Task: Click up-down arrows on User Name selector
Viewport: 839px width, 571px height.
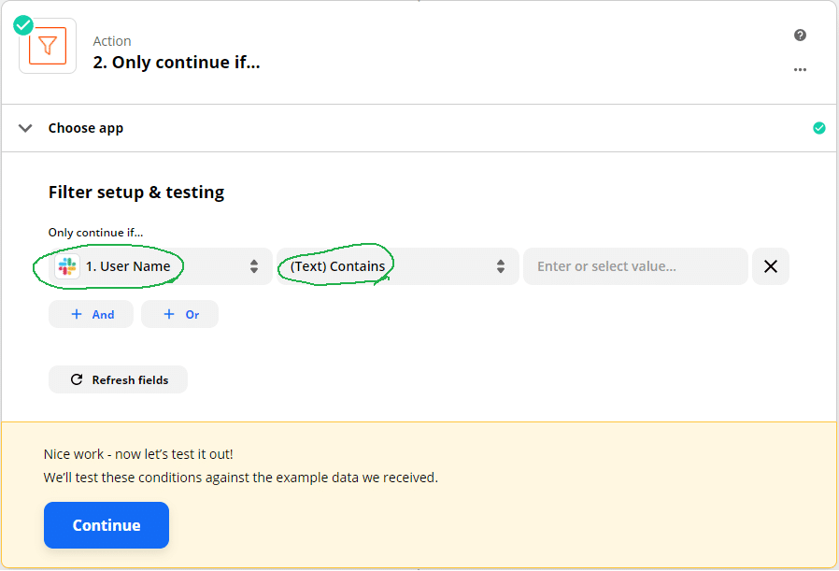Action: coord(254,266)
